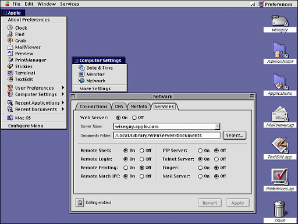This screenshot has height=224, width=298.
Task: Open the Window menu
Action: [x=47, y=4]
